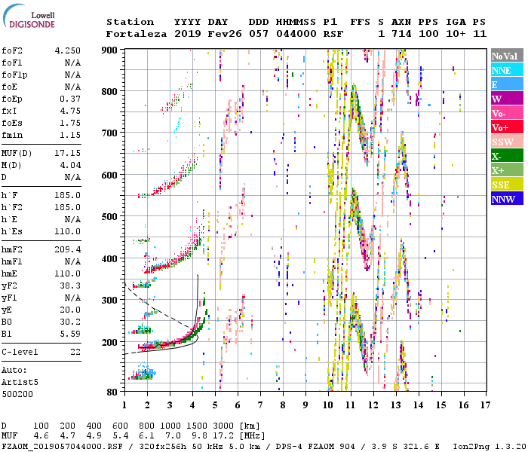The image size is (528, 452).
Task: Click the filename FZA0M_2019057044000.RSF
Action: pyautogui.click(x=63, y=447)
